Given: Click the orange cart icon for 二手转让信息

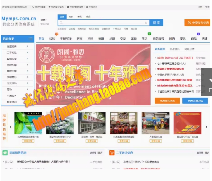Looking at the screenshot, I should click(x=112, y=153).
